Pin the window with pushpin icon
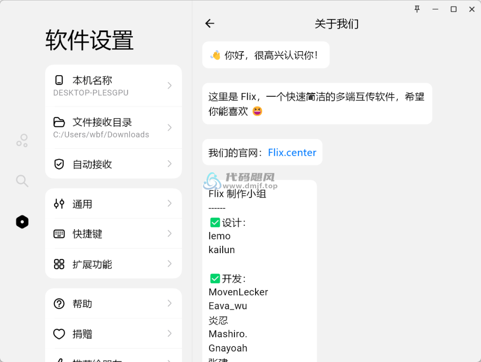 (417, 9)
